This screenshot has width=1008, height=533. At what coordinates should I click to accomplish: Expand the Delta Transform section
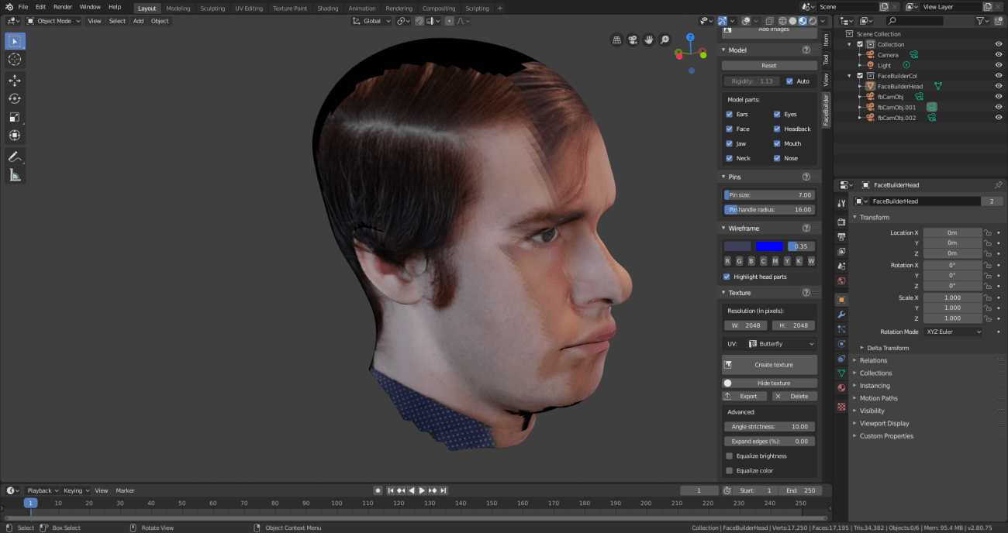click(887, 348)
